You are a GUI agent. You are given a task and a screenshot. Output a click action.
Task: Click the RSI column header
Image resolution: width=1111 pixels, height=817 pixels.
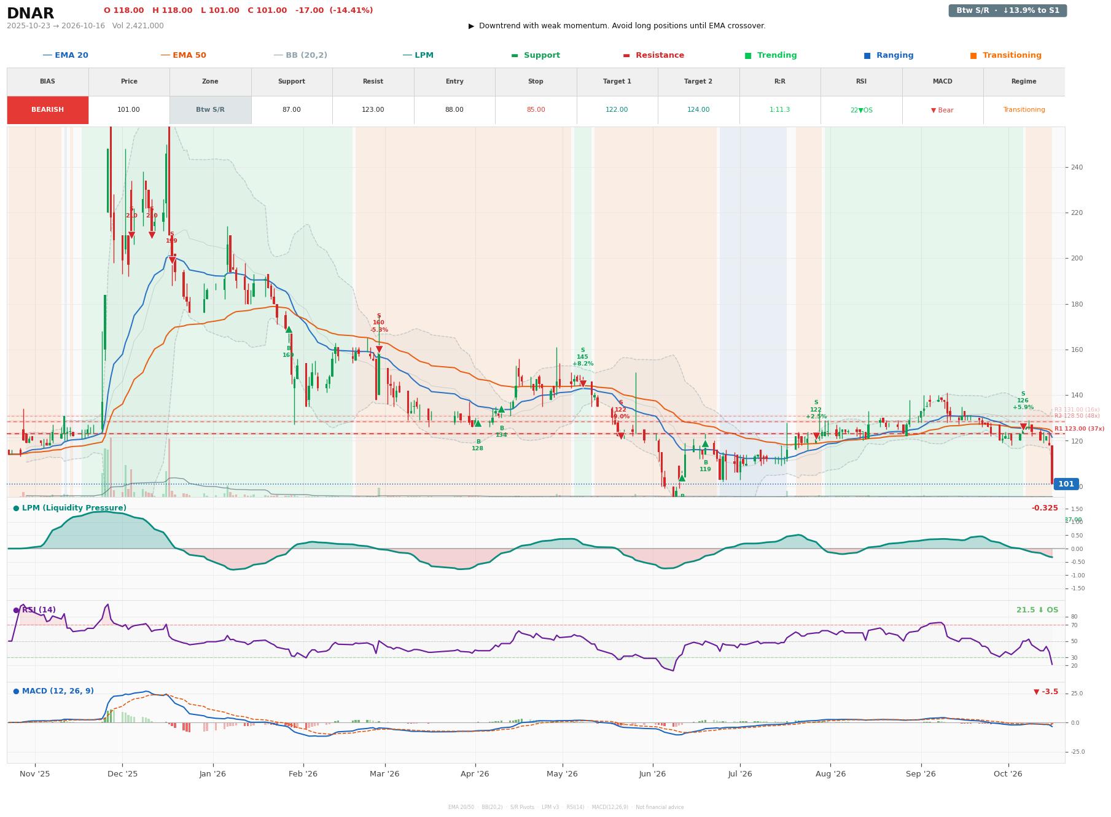861,82
